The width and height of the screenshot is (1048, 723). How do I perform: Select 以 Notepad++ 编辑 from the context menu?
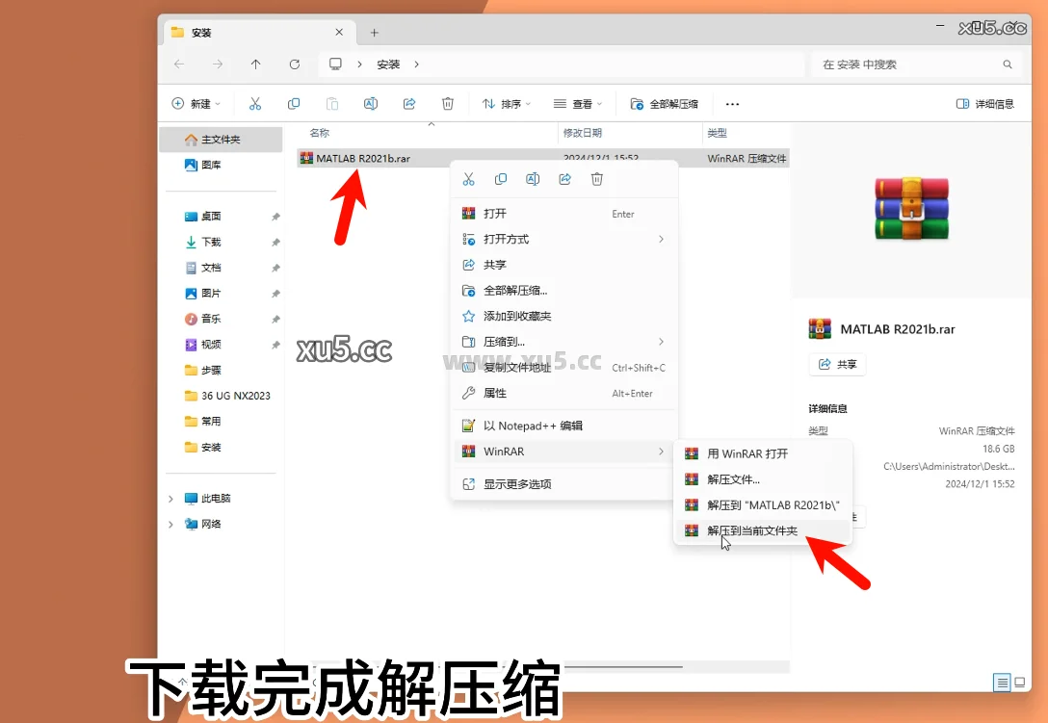pyautogui.click(x=539, y=425)
